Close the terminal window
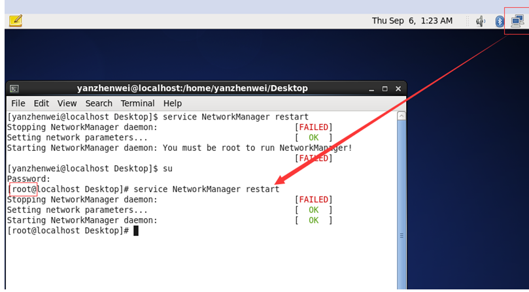Screen dimensions: 529x292 (398, 89)
